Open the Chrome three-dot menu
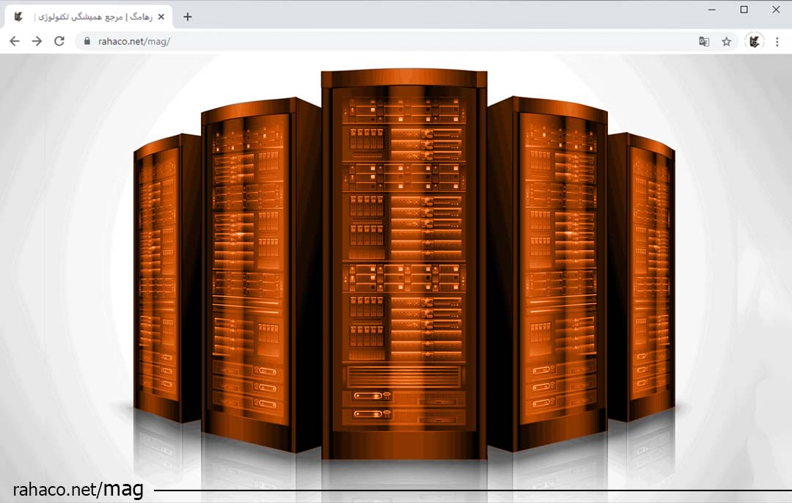Viewport: 792px width, 503px height. [x=777, y=42]
